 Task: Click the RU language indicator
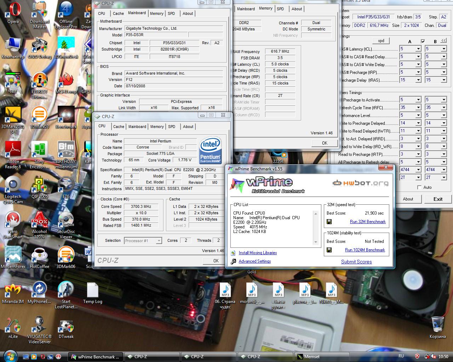(401, 356)
